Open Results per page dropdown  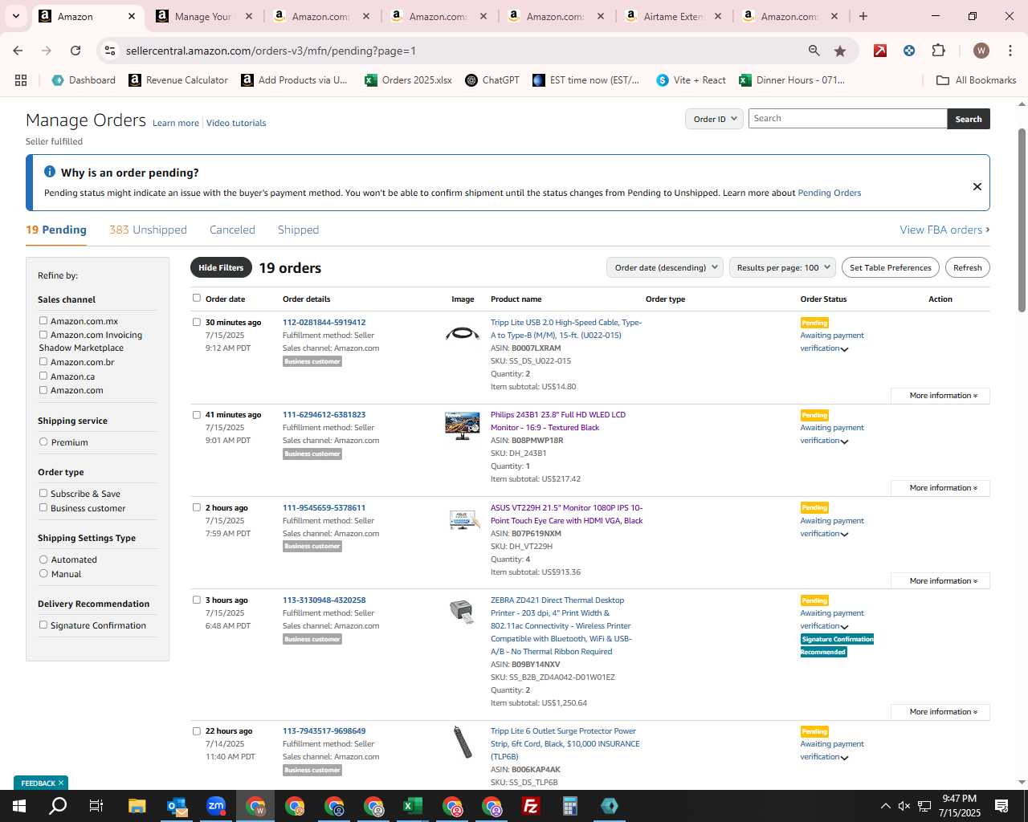(783, 267)
